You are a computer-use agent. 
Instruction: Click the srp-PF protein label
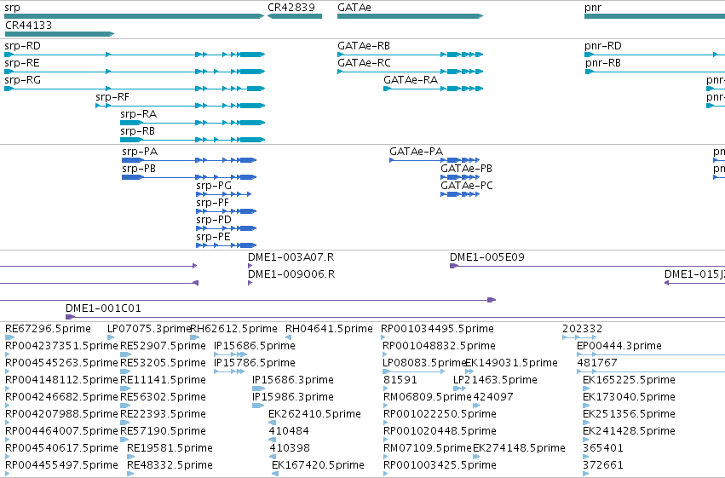click(x=212, y=203)
